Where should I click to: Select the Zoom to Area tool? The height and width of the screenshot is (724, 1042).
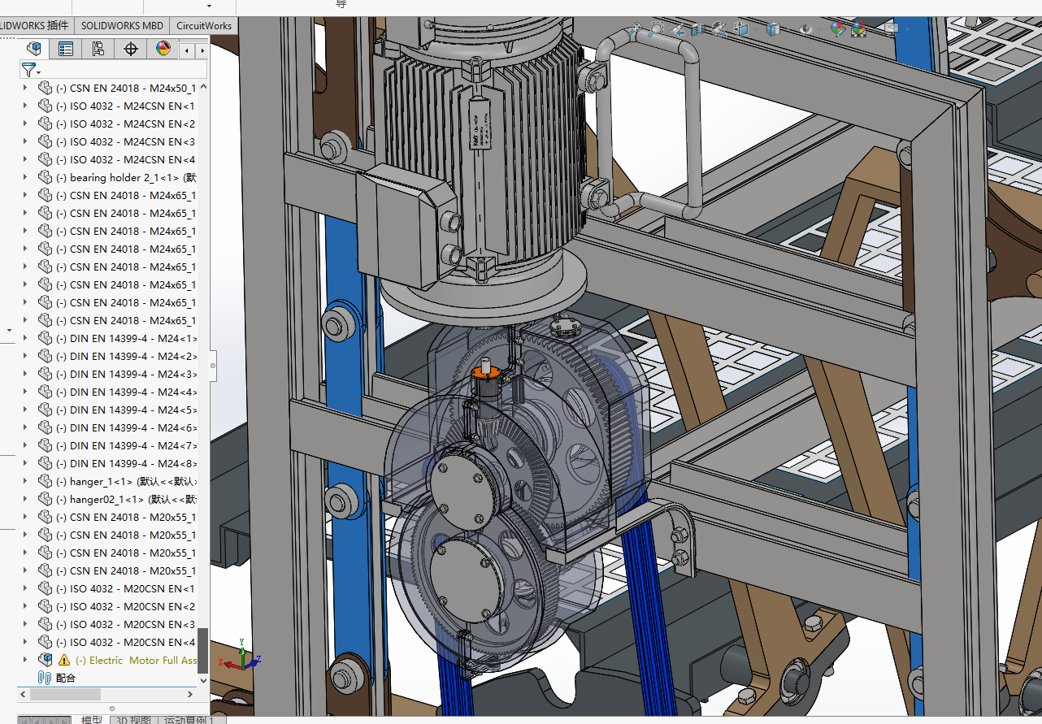tap(656, 31)
